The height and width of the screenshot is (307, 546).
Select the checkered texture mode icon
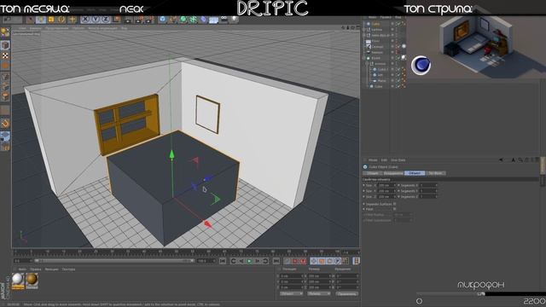point(5,55)
